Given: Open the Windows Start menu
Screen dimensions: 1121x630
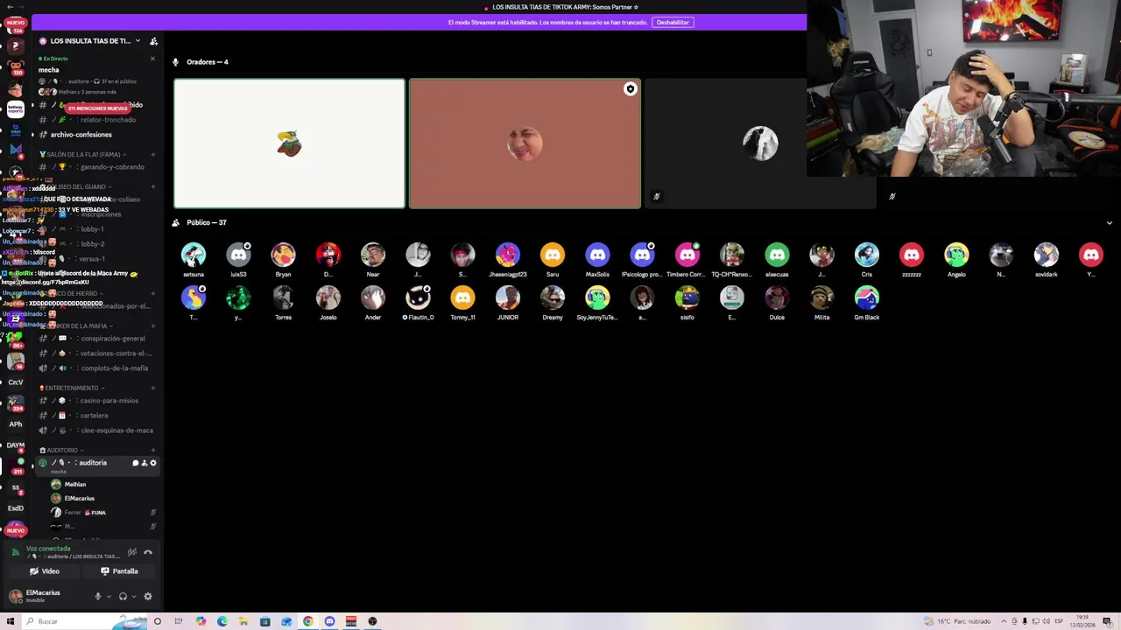Looking at the screenshot, I should point(10,621).
